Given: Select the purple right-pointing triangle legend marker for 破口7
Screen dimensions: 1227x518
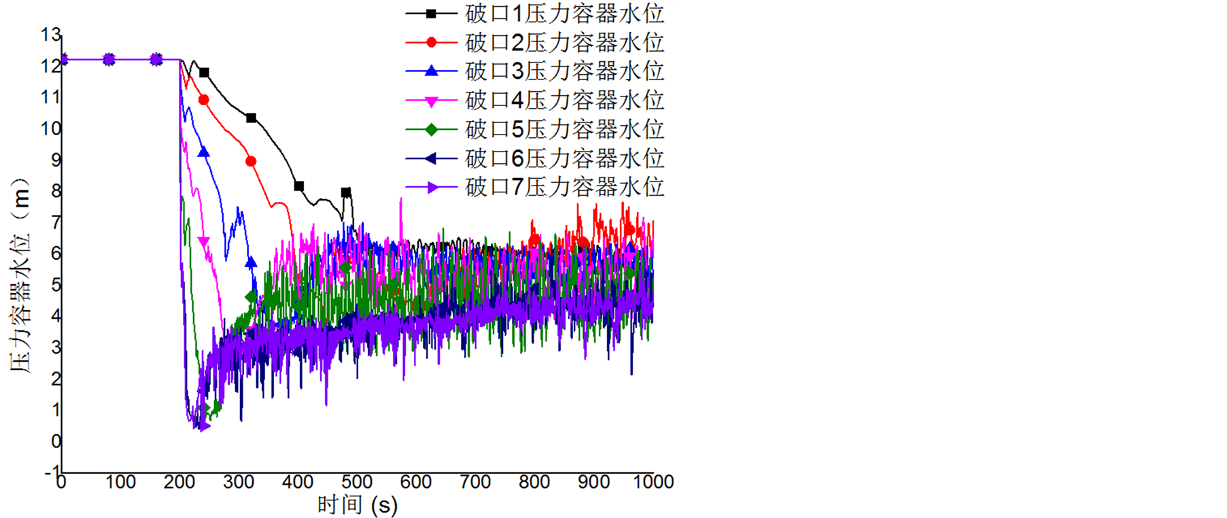Looking at the screenshot, I should point(431,188).
